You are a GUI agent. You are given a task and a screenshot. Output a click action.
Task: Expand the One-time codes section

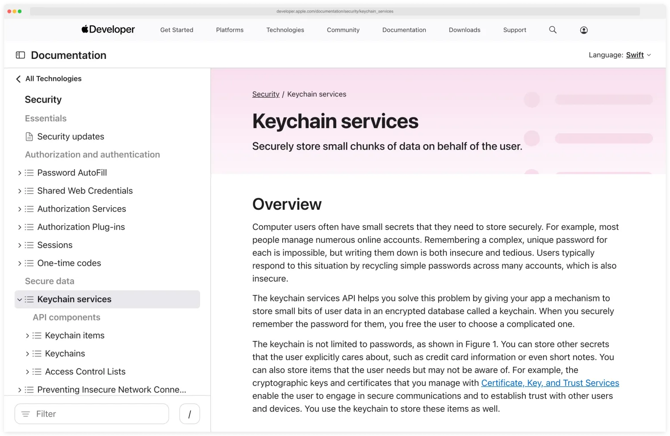[x=19, y=263]
